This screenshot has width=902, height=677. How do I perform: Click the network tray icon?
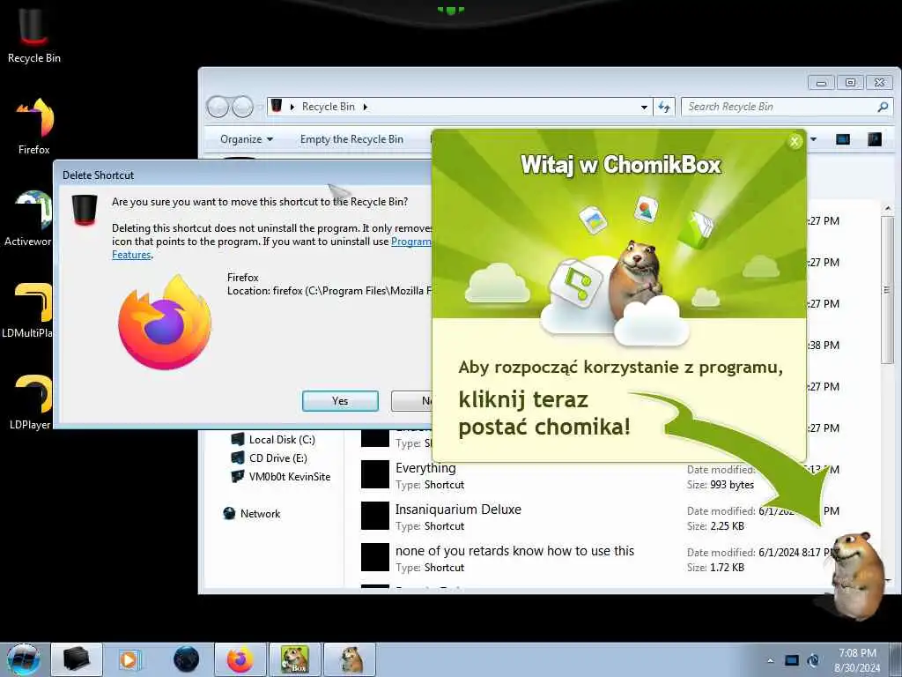813,660
